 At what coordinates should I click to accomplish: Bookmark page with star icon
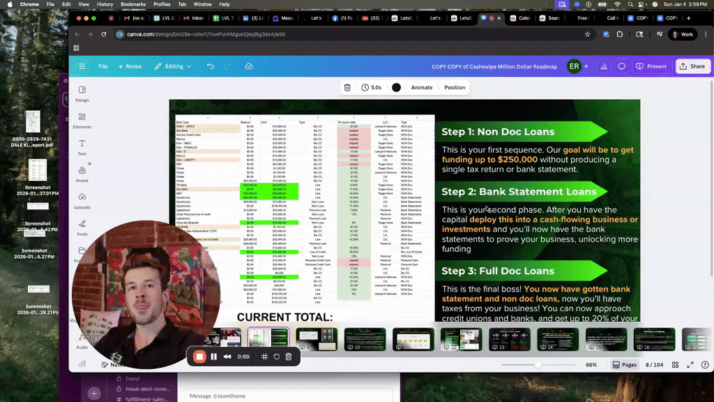click(587, 34)
